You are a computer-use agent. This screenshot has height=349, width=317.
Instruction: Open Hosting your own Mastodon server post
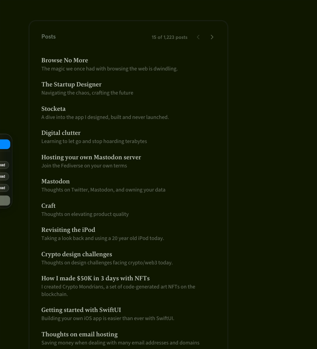point(91,157)
